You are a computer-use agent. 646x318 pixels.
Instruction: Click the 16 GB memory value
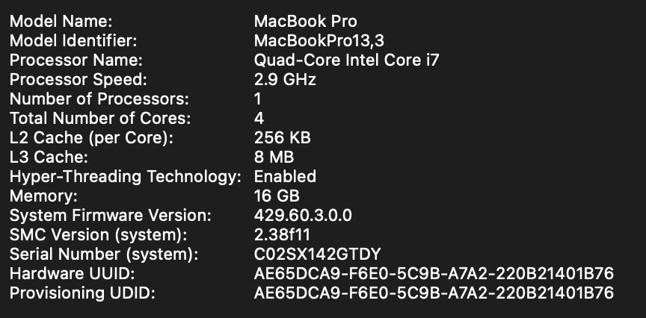click(x=277, y=196)
